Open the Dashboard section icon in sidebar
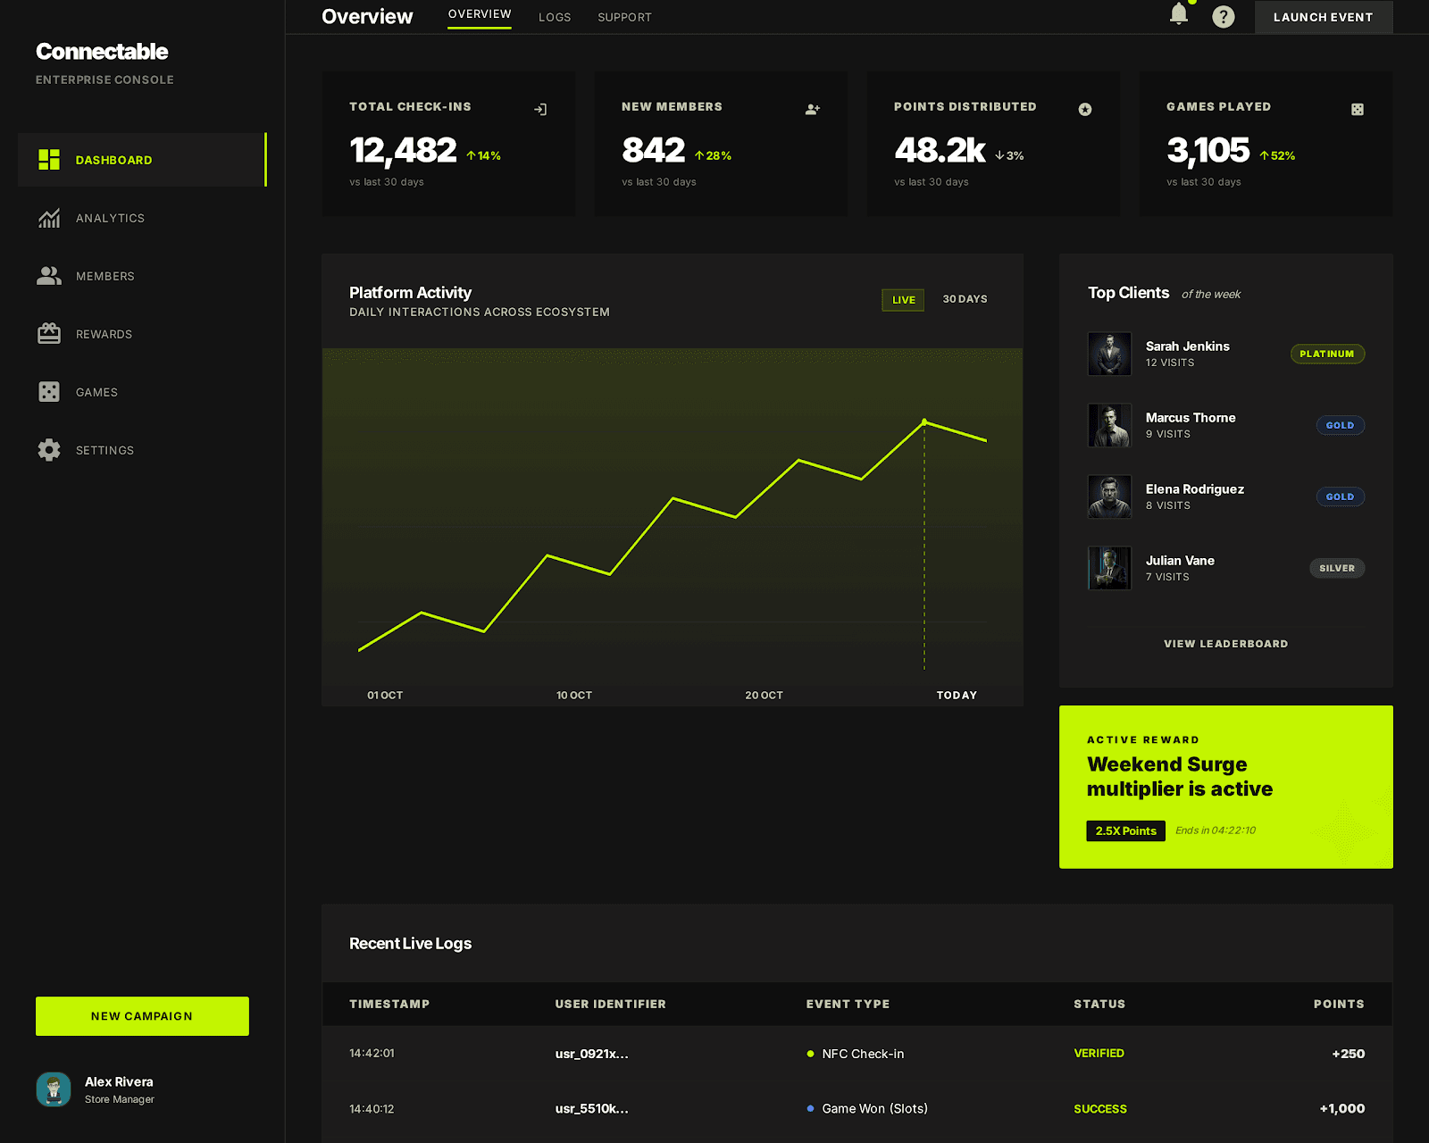 tap(49, 160)
